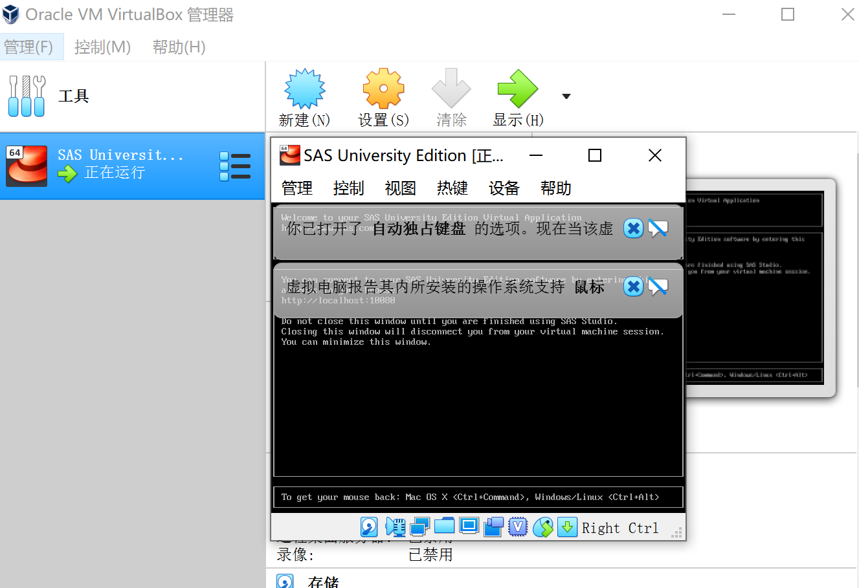The image size is (859, 588).
Task: Click the virtualization CPU 'V' status icon
Action: [518, 527]
